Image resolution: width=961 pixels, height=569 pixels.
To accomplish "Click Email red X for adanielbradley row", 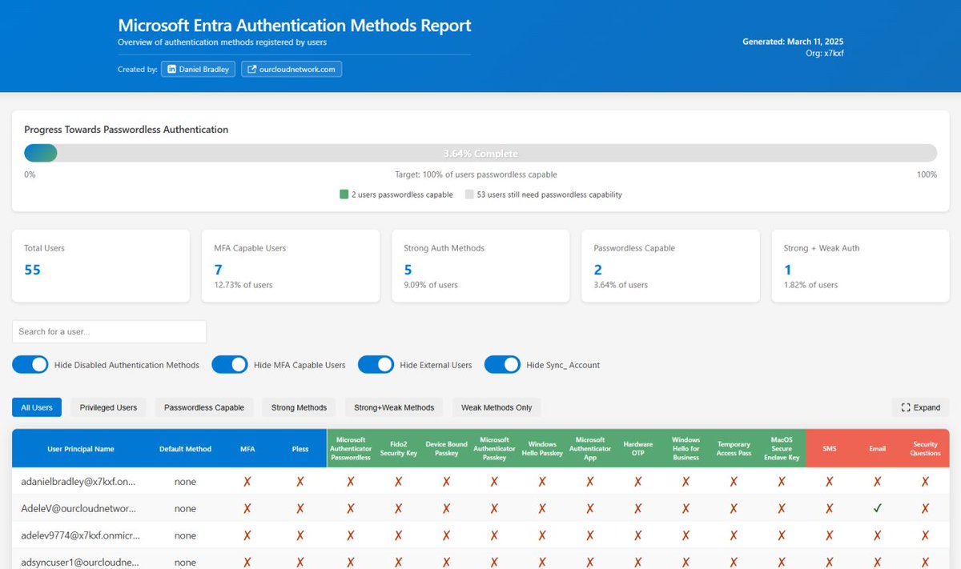I will [878, 482].
